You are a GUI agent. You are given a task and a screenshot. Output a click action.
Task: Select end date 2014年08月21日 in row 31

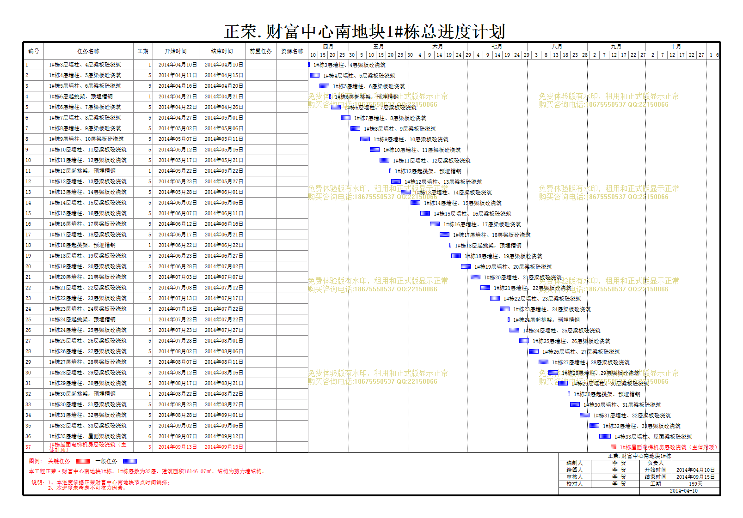point(224,383)
